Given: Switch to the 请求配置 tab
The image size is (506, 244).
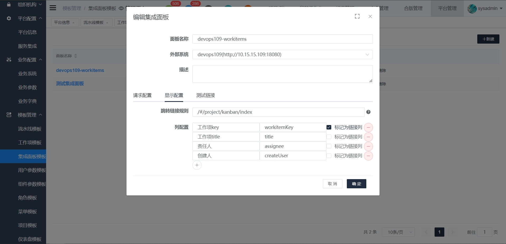Looking at the screenshot, I should (x=142, y=95).
